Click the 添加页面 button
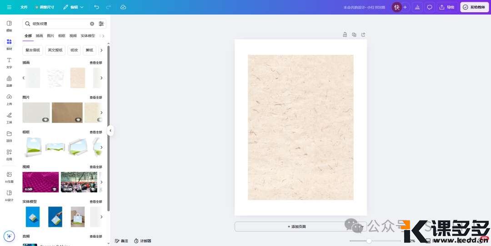 300,226
